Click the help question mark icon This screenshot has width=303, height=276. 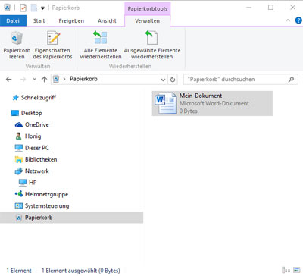click(x=298, y=20)
